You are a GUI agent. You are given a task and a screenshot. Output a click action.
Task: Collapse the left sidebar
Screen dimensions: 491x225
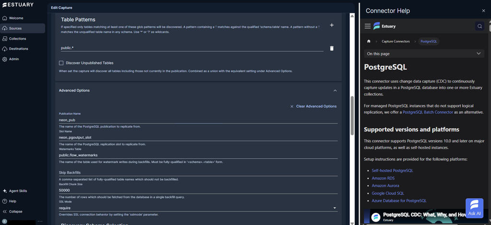23,211
